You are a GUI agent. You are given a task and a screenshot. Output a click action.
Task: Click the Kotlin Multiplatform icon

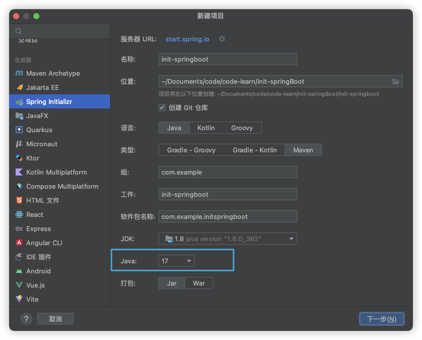point(19,172)
